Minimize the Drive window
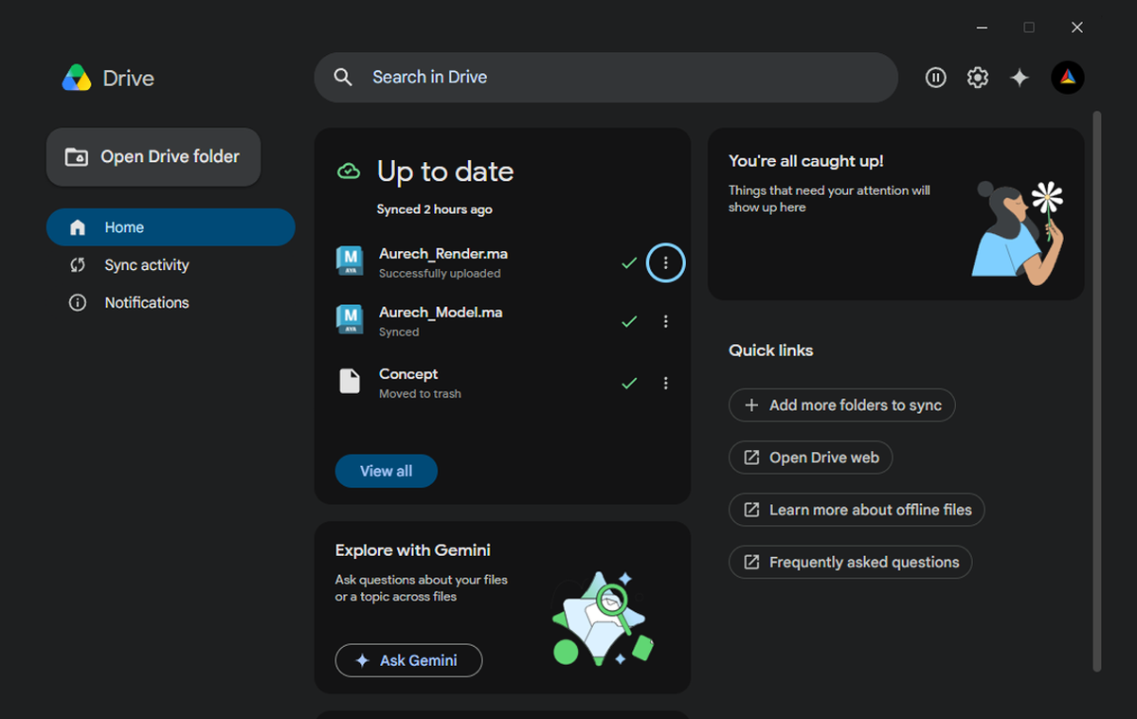The height and width of the screenshot is (719, 1137). point(982,27)
